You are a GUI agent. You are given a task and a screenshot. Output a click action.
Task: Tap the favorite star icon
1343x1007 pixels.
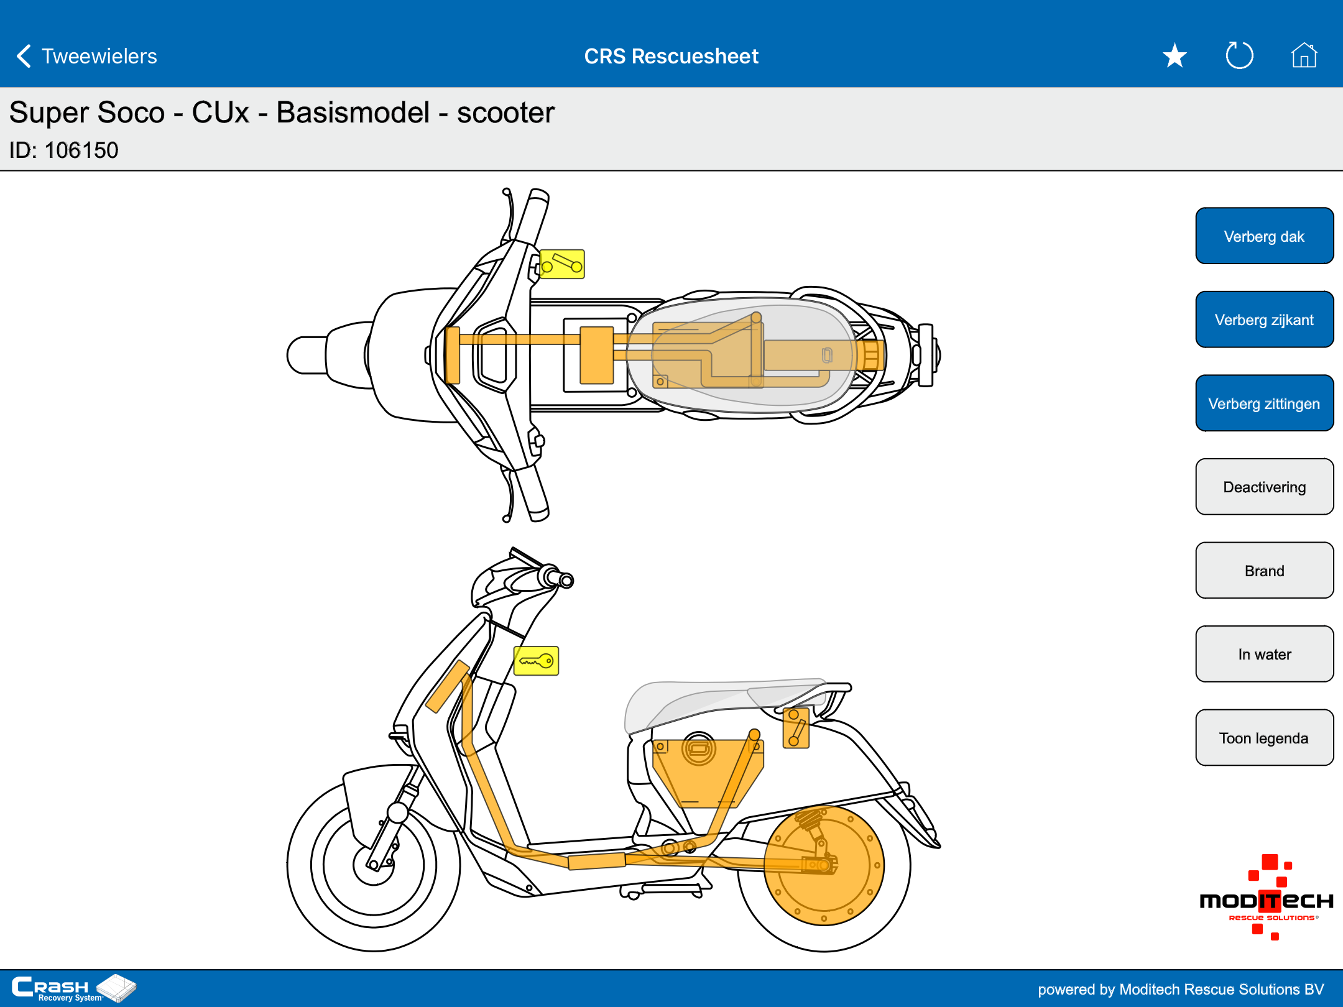1175,56
